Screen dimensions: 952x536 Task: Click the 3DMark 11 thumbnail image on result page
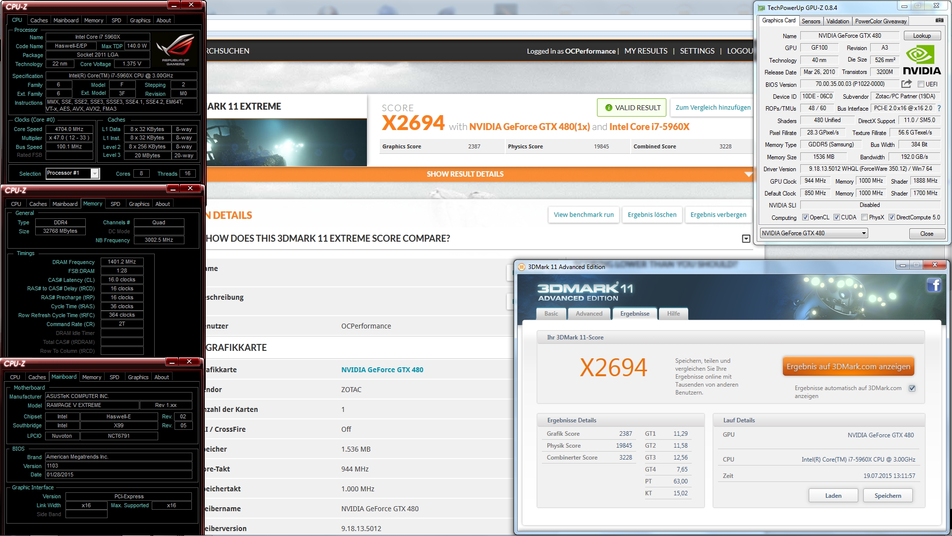(287, 142)
